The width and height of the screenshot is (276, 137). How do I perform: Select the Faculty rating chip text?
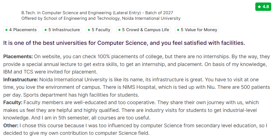[x=101, y=30]
